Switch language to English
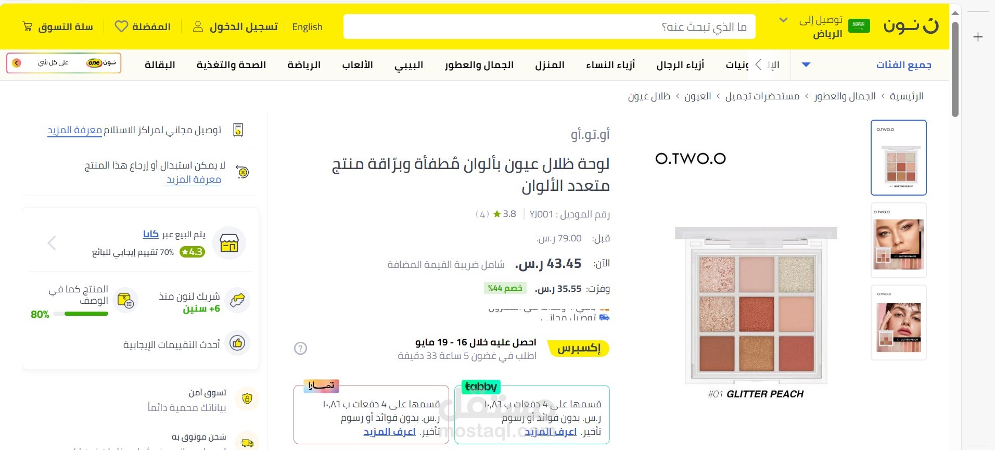This screenshot has height=450, width=995. click(307, 27)
